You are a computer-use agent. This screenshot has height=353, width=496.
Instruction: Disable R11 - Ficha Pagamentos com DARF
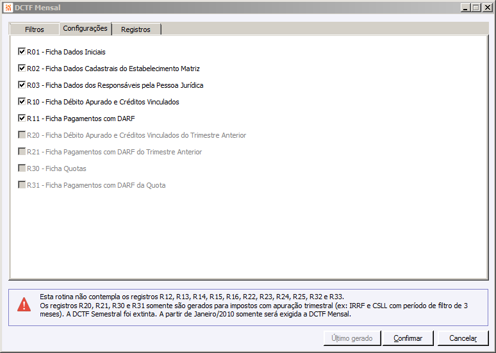22,119
